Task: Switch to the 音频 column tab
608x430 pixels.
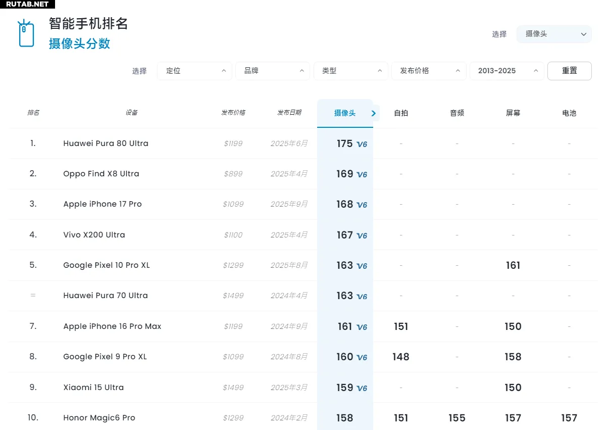Action: 457,113
